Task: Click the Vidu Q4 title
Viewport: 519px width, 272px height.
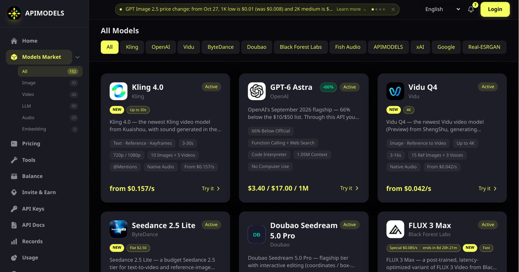Action: click(423, 87)
